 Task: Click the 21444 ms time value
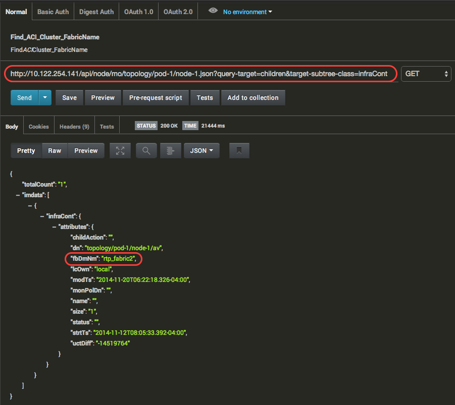pyautogui.click(x=213, y=126)
